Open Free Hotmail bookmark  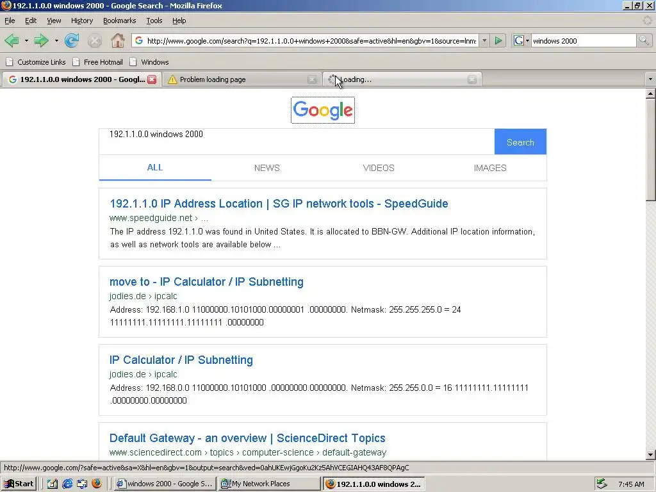(97, 62)
